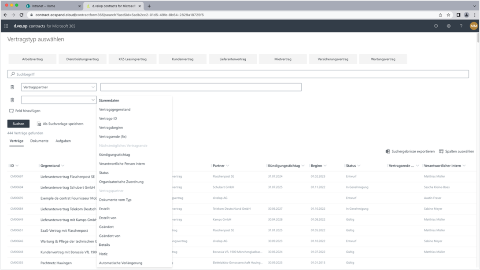The width and height of the screenshot is (480, 270).
Task: Open the info icon in the header
Action: tap(436, 26)
